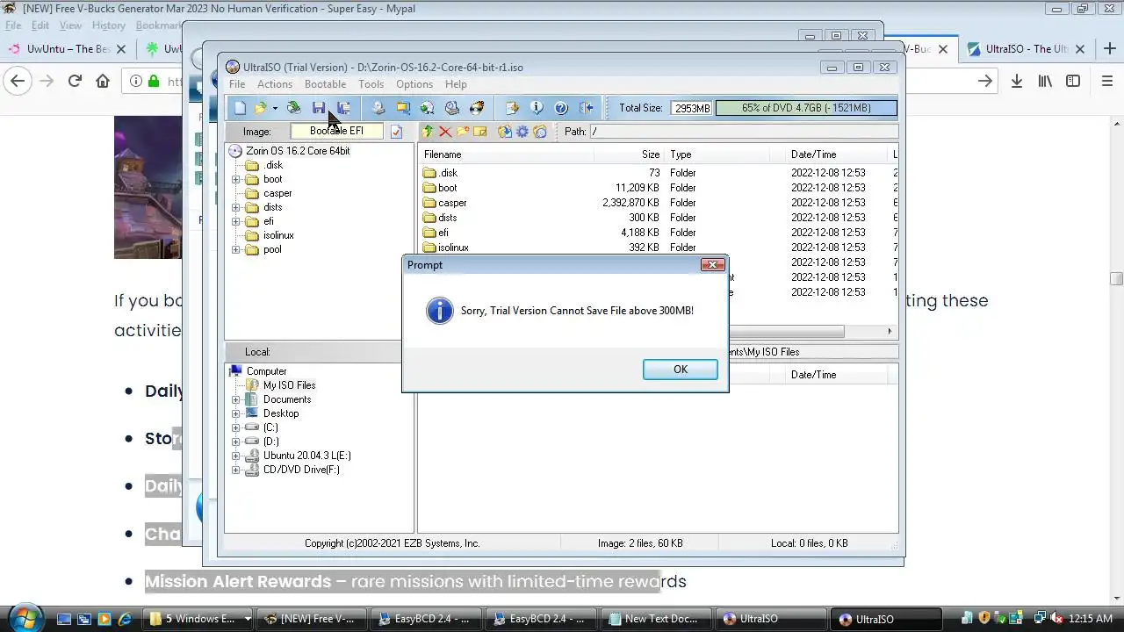Open the File menu in UltraISO
The height and width of the screenshot is (632, 1124).
click(x=237, y=84)
